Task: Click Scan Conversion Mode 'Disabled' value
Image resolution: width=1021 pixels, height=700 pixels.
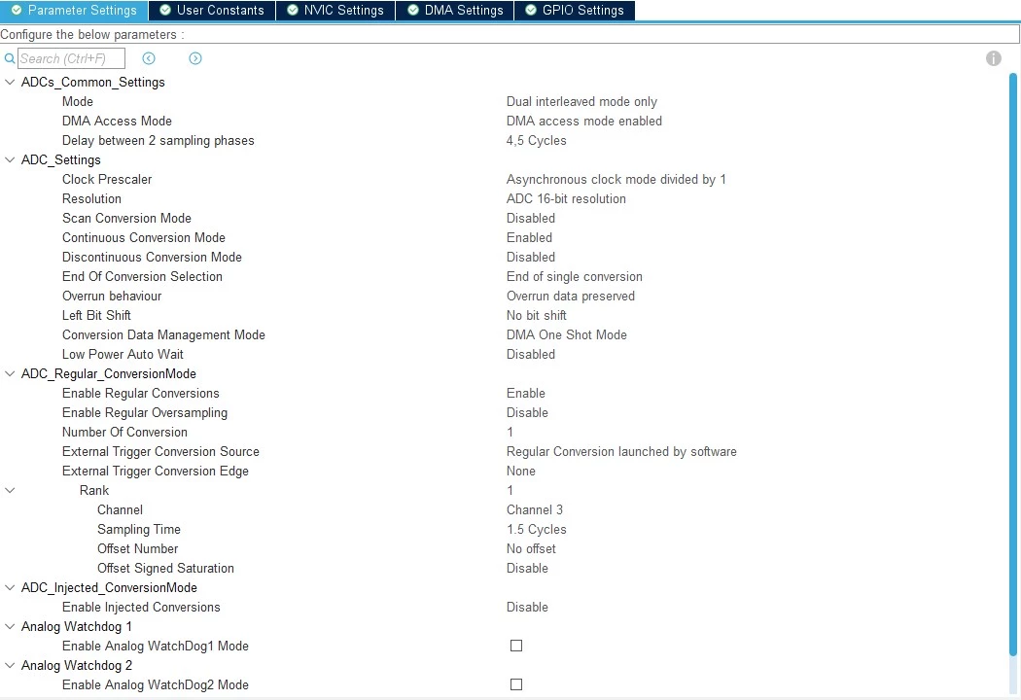Action: click(531, 218)
